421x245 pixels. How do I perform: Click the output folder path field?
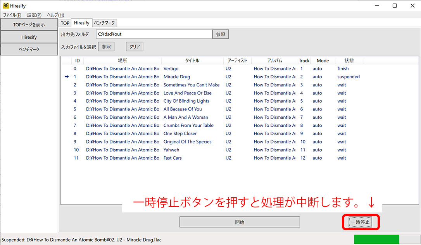pos(154,34)
